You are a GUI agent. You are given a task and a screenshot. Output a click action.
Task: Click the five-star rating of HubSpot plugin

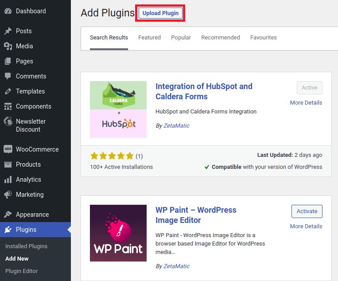point(112,156)
